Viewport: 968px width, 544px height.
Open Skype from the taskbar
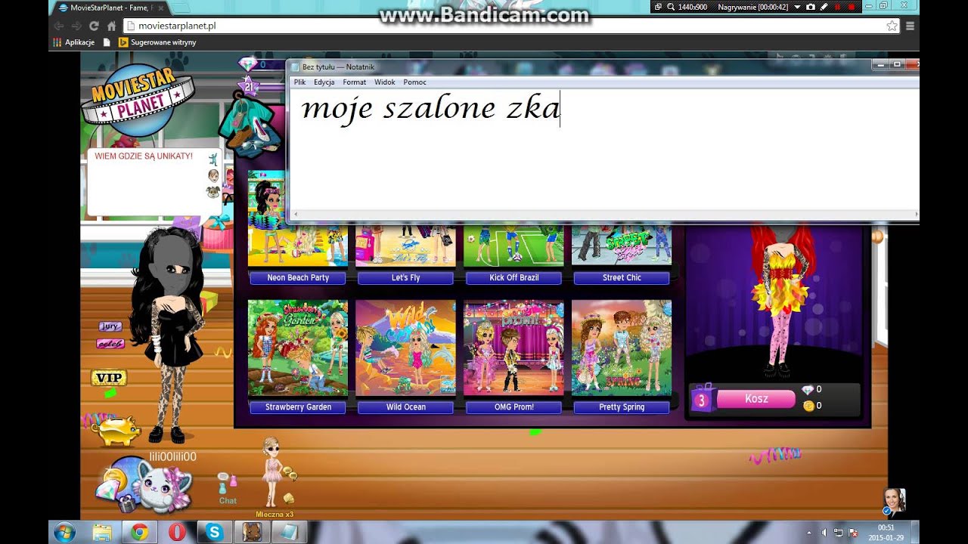click(x=214, y=532)
